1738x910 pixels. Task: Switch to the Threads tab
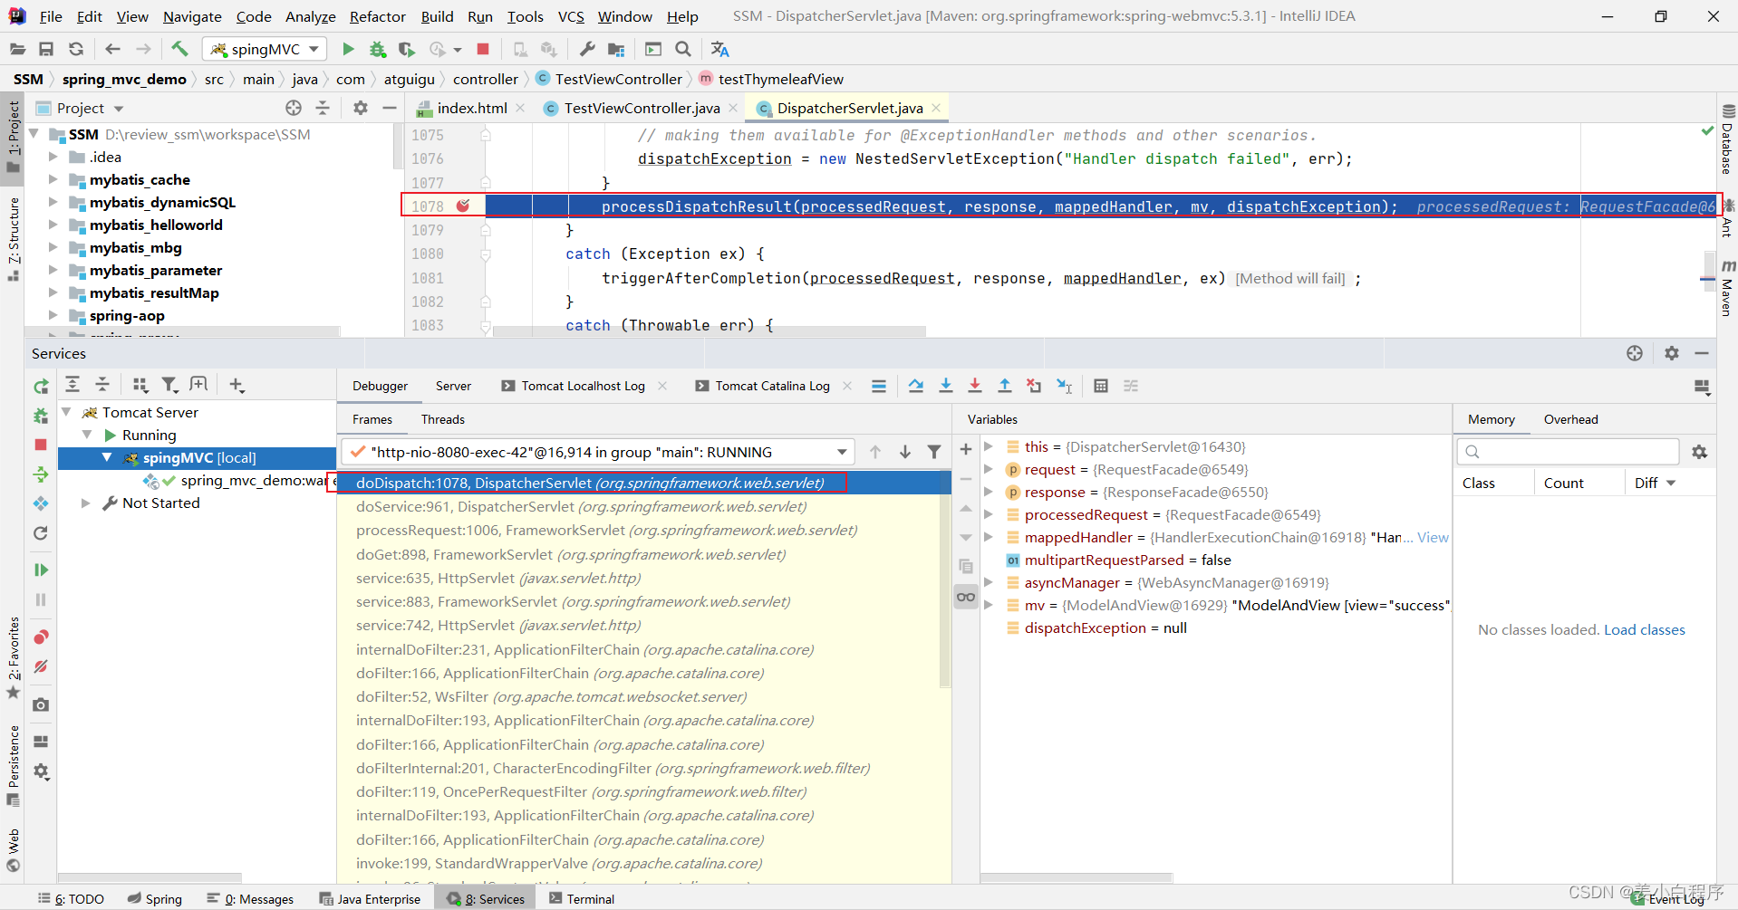click(443, 419)
